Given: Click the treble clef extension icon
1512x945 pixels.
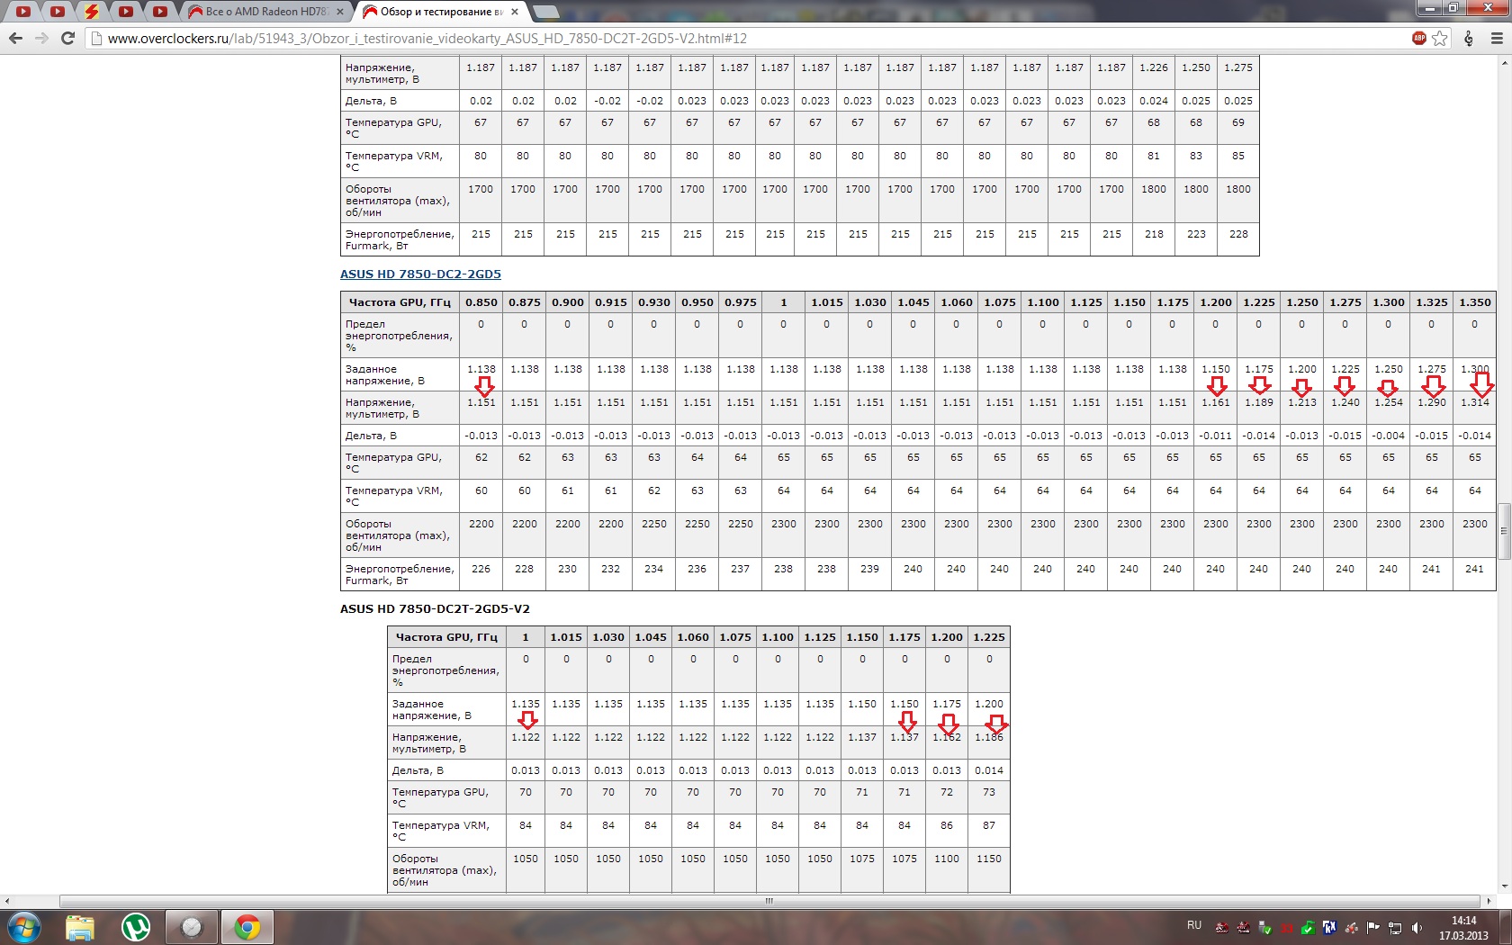Looking at the screenshot, I should point(1469,38).
